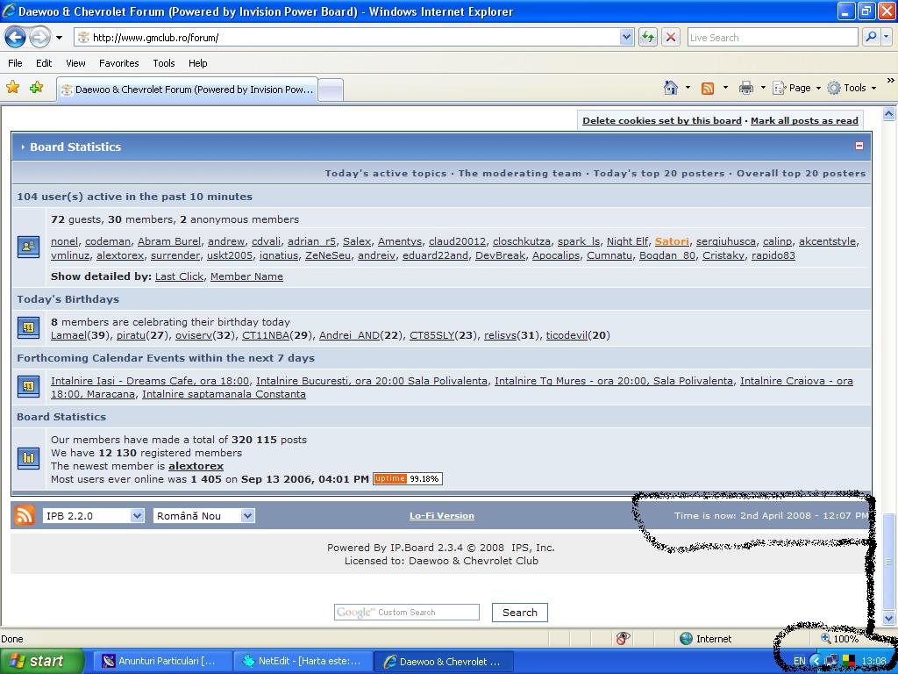Click the Google Custom Search field

[407, 612]
